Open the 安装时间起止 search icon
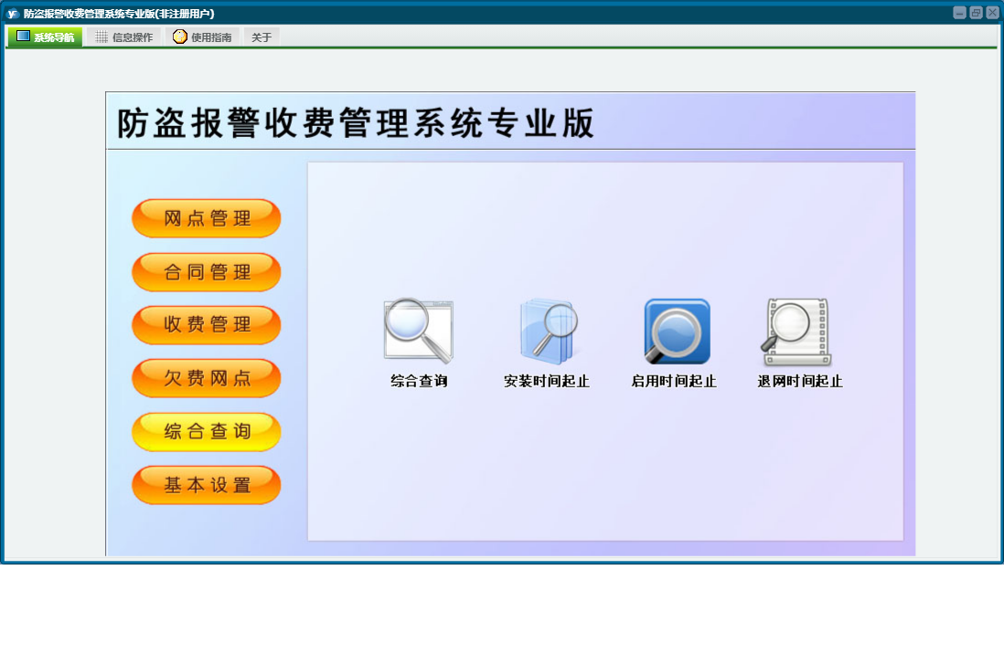The width and height of the screenshot is (1004, 654). [x=548, y=331]
